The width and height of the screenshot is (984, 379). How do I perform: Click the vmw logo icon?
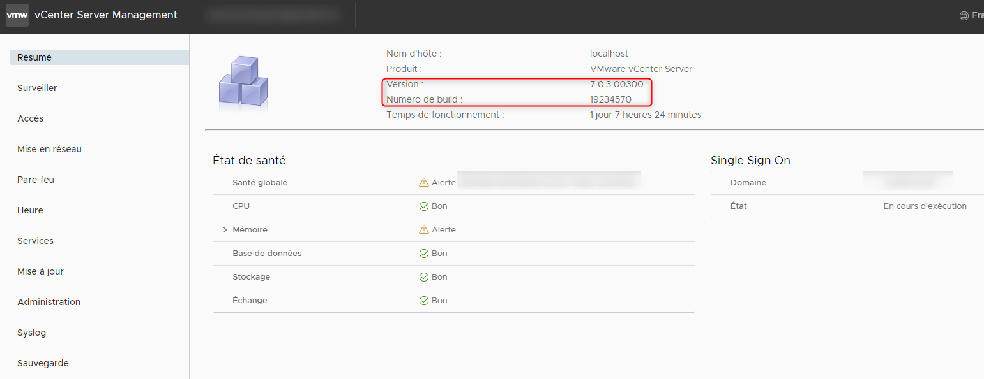coord(17,15)
